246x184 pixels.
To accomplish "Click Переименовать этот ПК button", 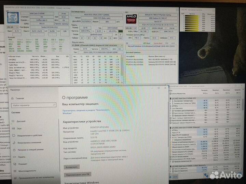I will pos(78,175).
